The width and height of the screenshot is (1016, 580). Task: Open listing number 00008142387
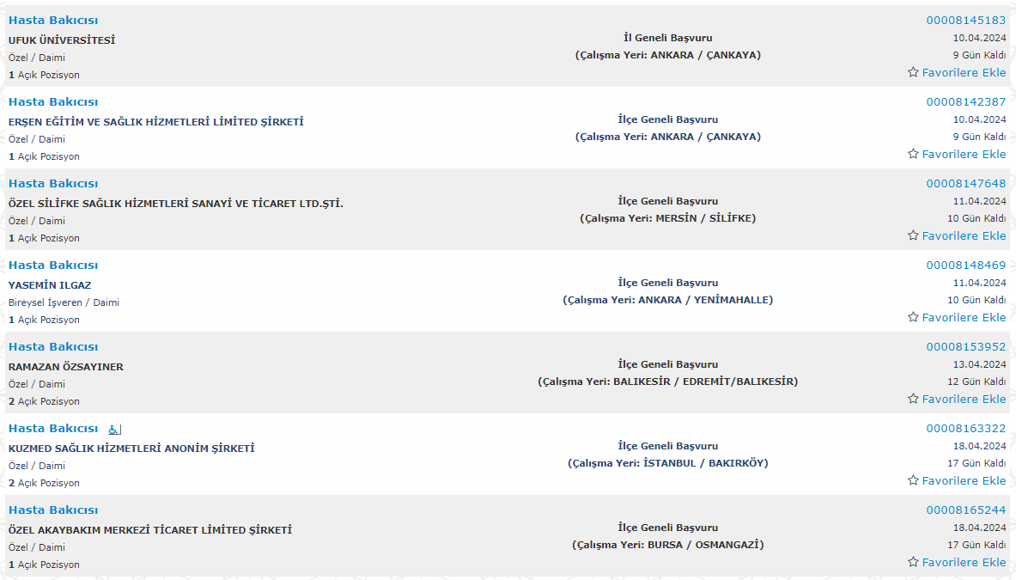tap(966, 101)
